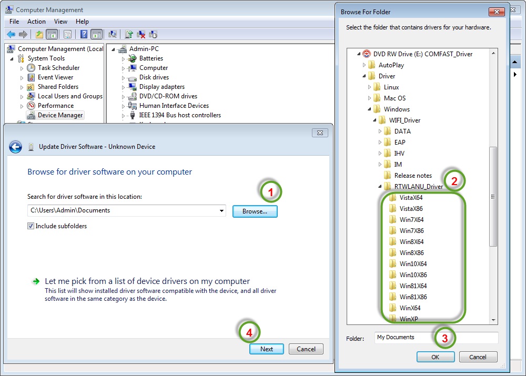Open the driver location path dropdown
The image size is (526, 376).
click(221, 211)
